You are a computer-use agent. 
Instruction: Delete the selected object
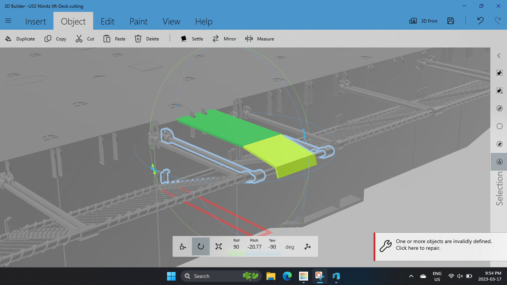point(147,39)
